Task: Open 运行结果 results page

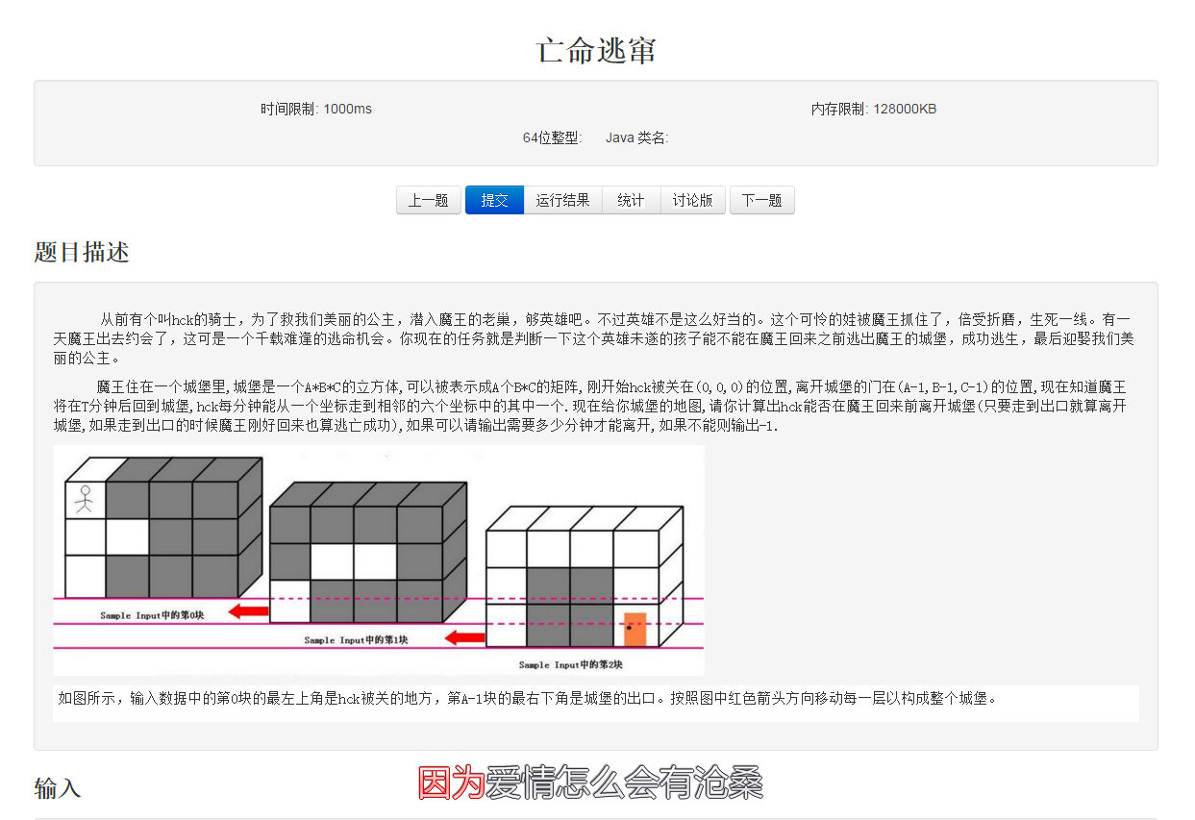Action: 562,200
